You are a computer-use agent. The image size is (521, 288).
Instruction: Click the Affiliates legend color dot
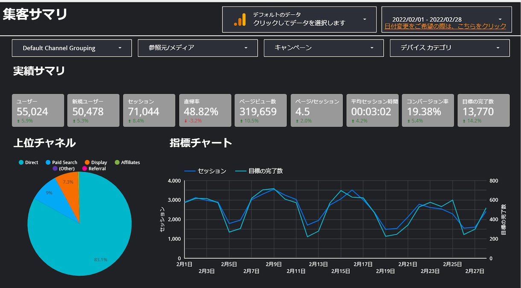tap(117, 162)
